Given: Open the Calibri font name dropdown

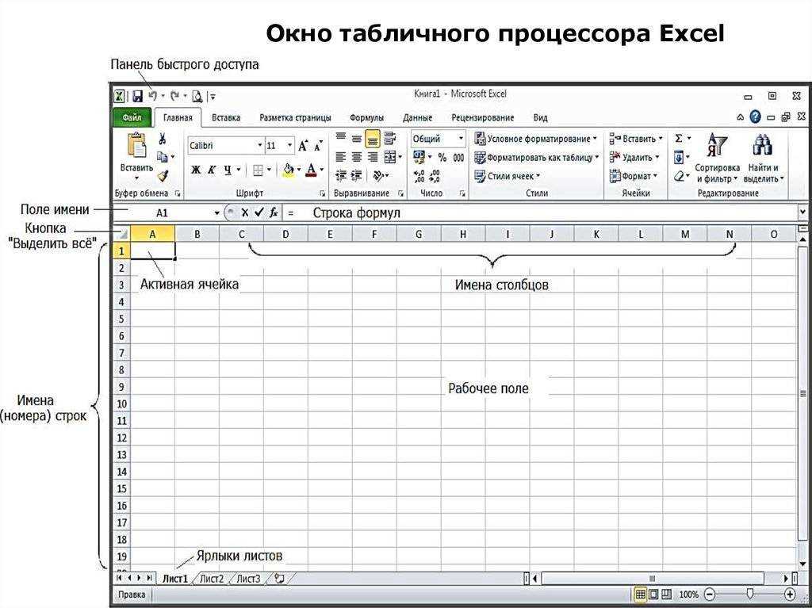Looking at the screenshot, I should click(x=260, y=146).
